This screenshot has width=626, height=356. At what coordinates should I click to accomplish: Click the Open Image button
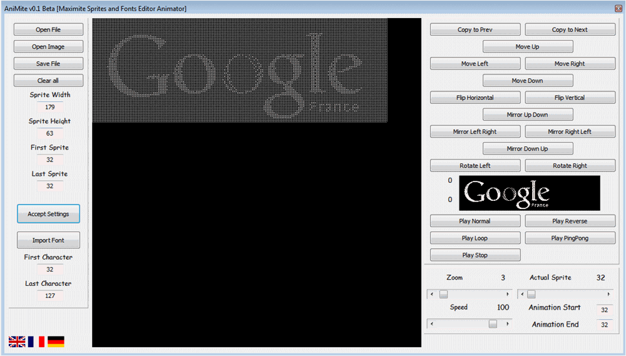(x=48, y=47)
